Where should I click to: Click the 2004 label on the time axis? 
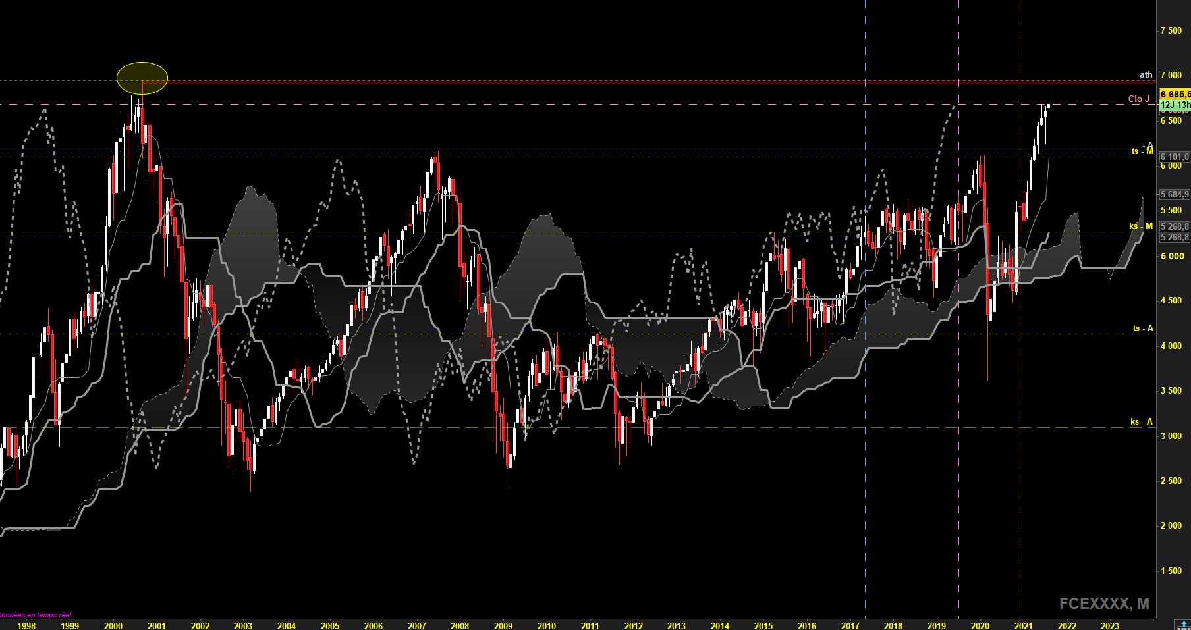pos(287,626)
